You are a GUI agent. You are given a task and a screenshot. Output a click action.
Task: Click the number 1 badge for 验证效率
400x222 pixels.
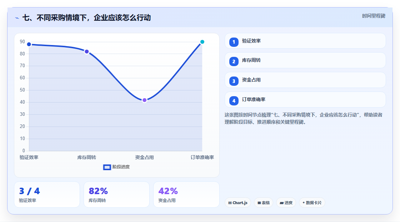pos(234,42)
